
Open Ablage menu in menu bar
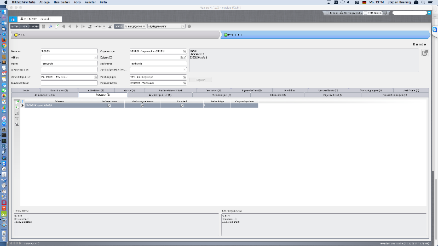[44, 2]
